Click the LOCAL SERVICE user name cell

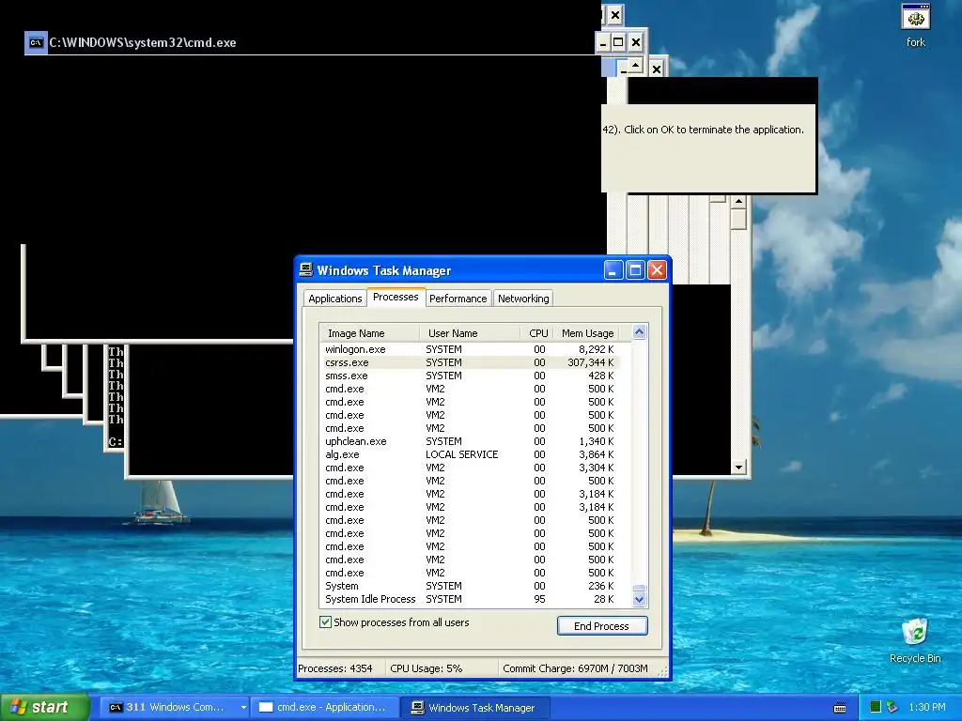coord(462,454)
